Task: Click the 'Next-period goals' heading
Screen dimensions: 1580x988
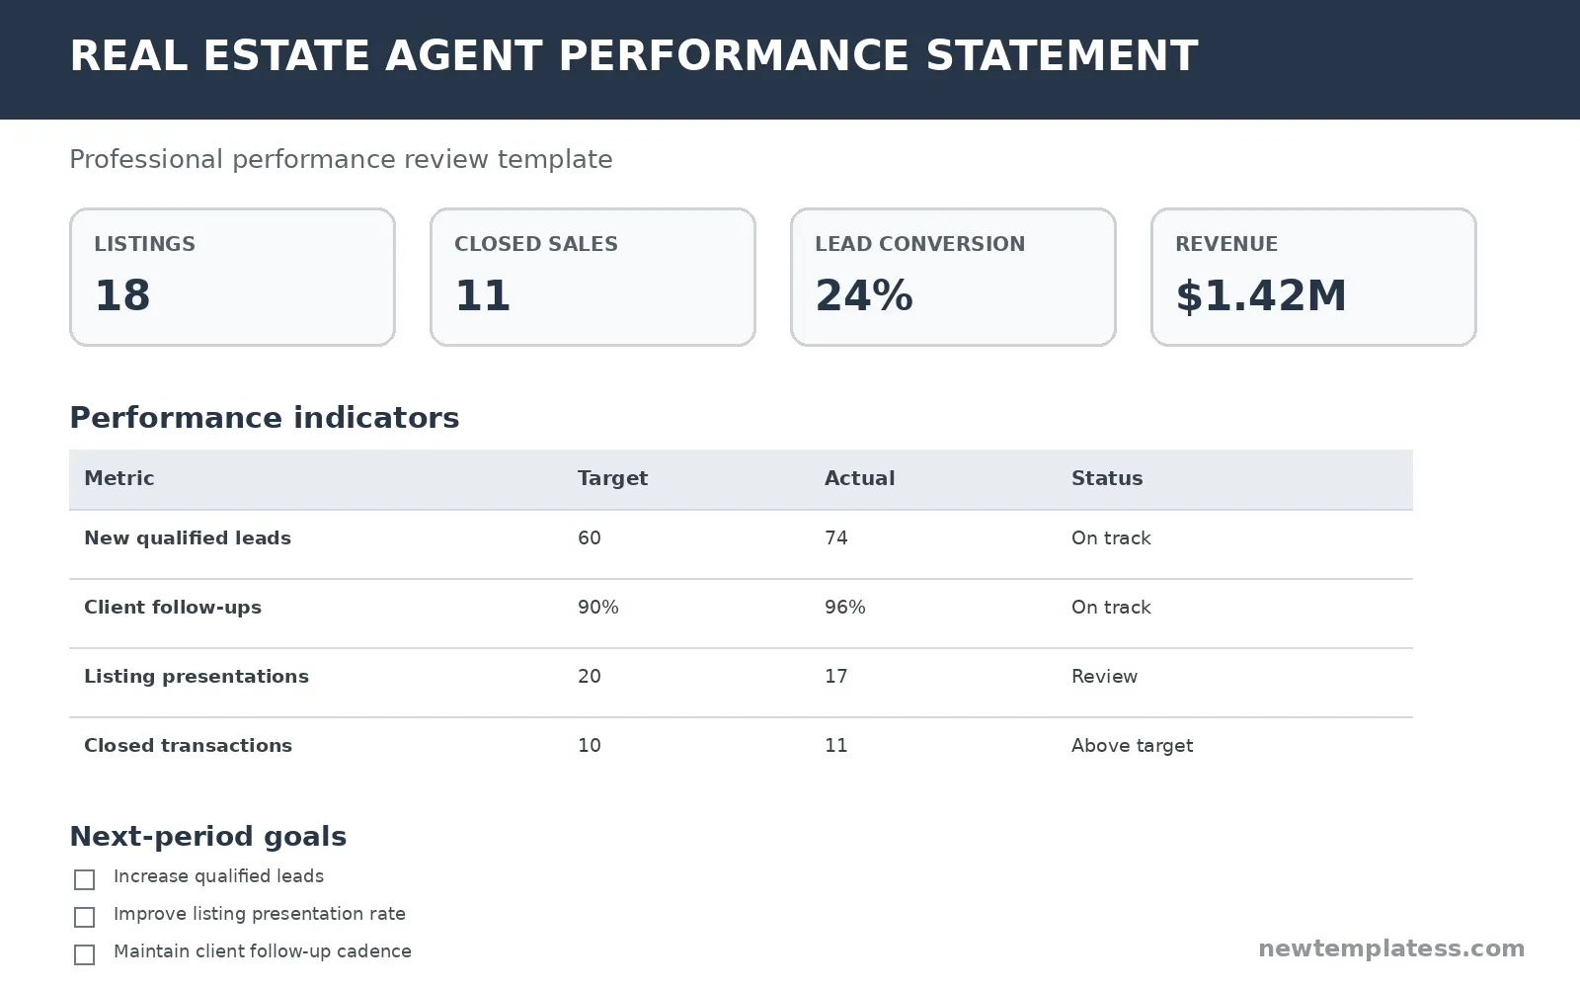Action: pyautogui.click(x=208, y=837)
